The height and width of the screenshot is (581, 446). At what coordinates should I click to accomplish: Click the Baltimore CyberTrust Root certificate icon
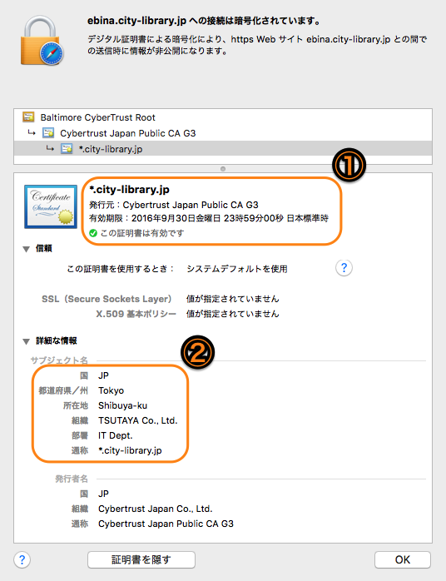coord(28,117)
